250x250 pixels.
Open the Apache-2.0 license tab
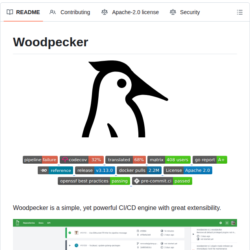130,12
